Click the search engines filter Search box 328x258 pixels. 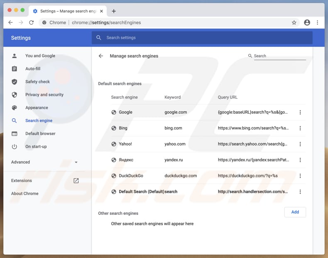279,56
